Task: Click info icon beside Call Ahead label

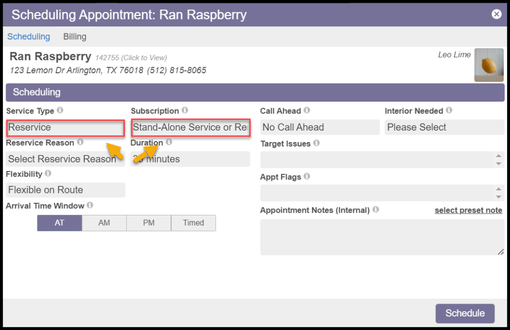Action: click(306, 111)
